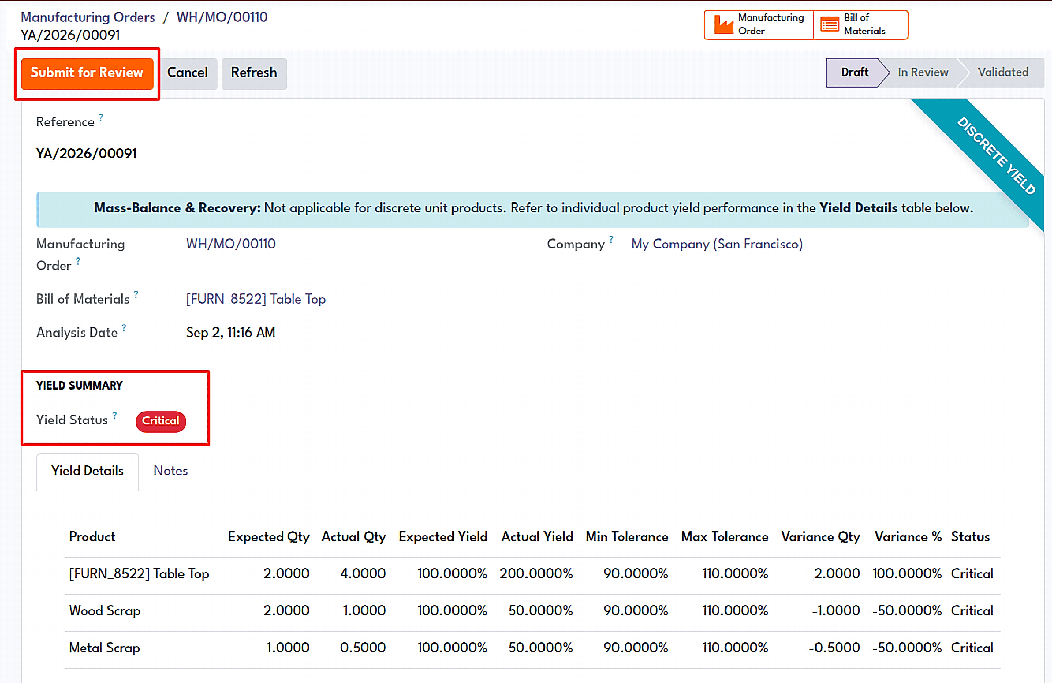Switch to the Yield Details tab

click(x=87, y=471)
